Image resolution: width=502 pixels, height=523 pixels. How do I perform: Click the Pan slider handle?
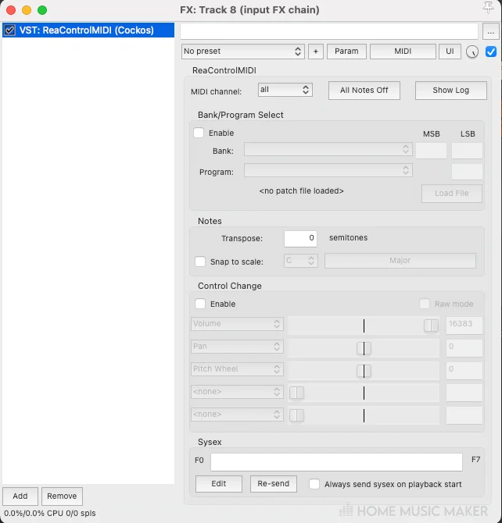click(364, 349)
